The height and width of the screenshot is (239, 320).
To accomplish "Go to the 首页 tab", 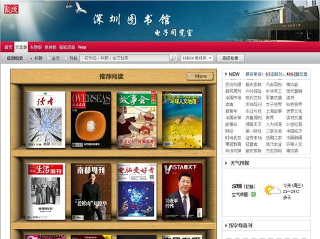I will pyautogui.click(x=8, y=47).
